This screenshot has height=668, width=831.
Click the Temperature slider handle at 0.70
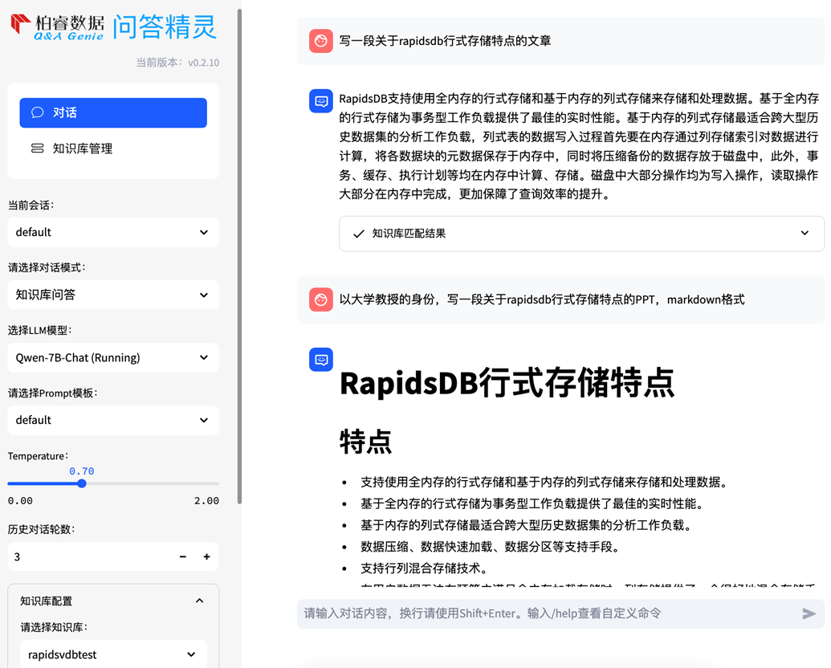tap(82, 483)
